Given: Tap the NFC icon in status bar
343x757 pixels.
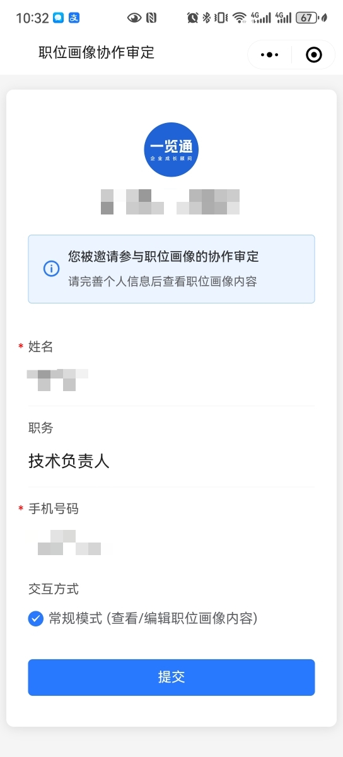Looking at the screenshot, I should point(151,18).
